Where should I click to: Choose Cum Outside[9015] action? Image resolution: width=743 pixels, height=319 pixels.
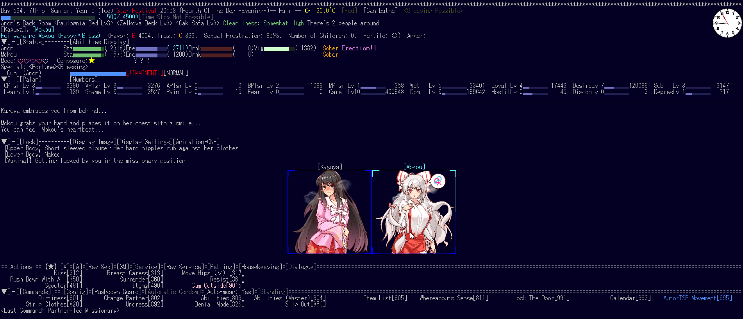click(x=218, y=286)
